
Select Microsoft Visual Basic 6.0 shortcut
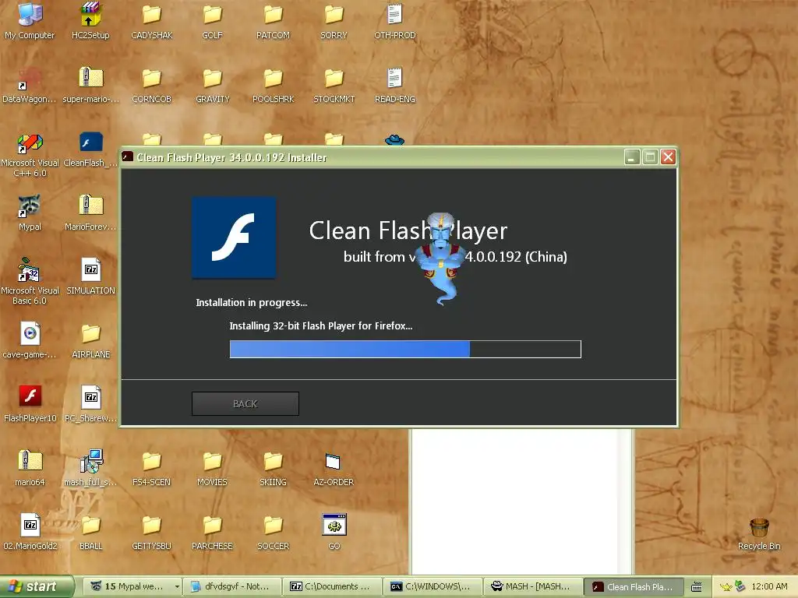(x=30, y=281)
